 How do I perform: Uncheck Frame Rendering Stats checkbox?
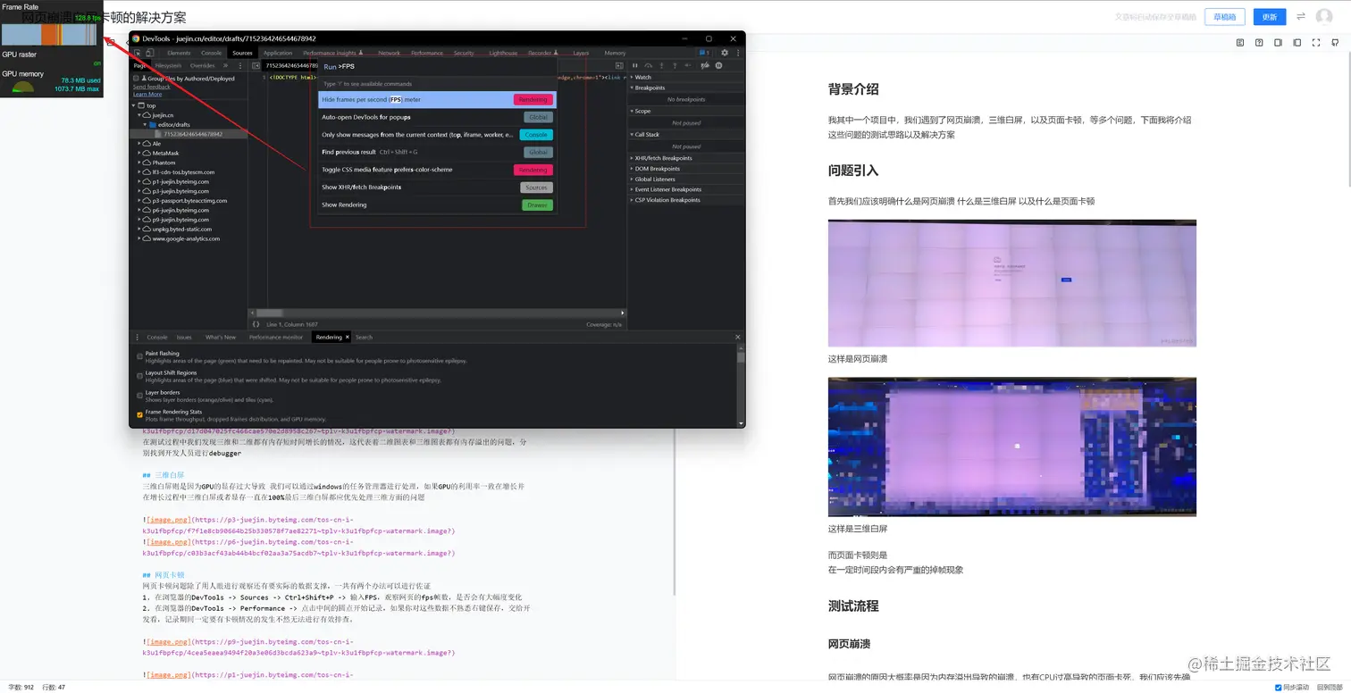coord(139,414)
